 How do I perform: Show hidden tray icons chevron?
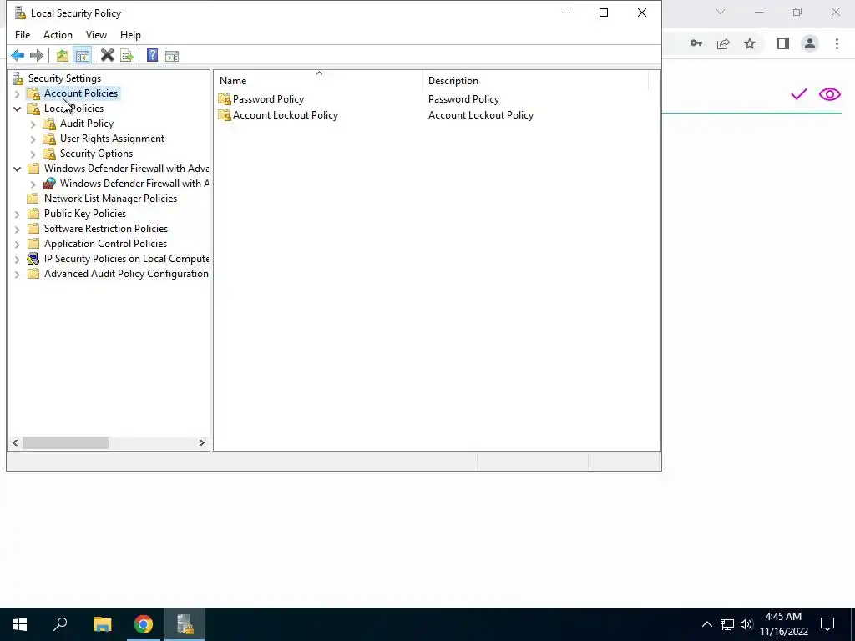tap(706, 624)
